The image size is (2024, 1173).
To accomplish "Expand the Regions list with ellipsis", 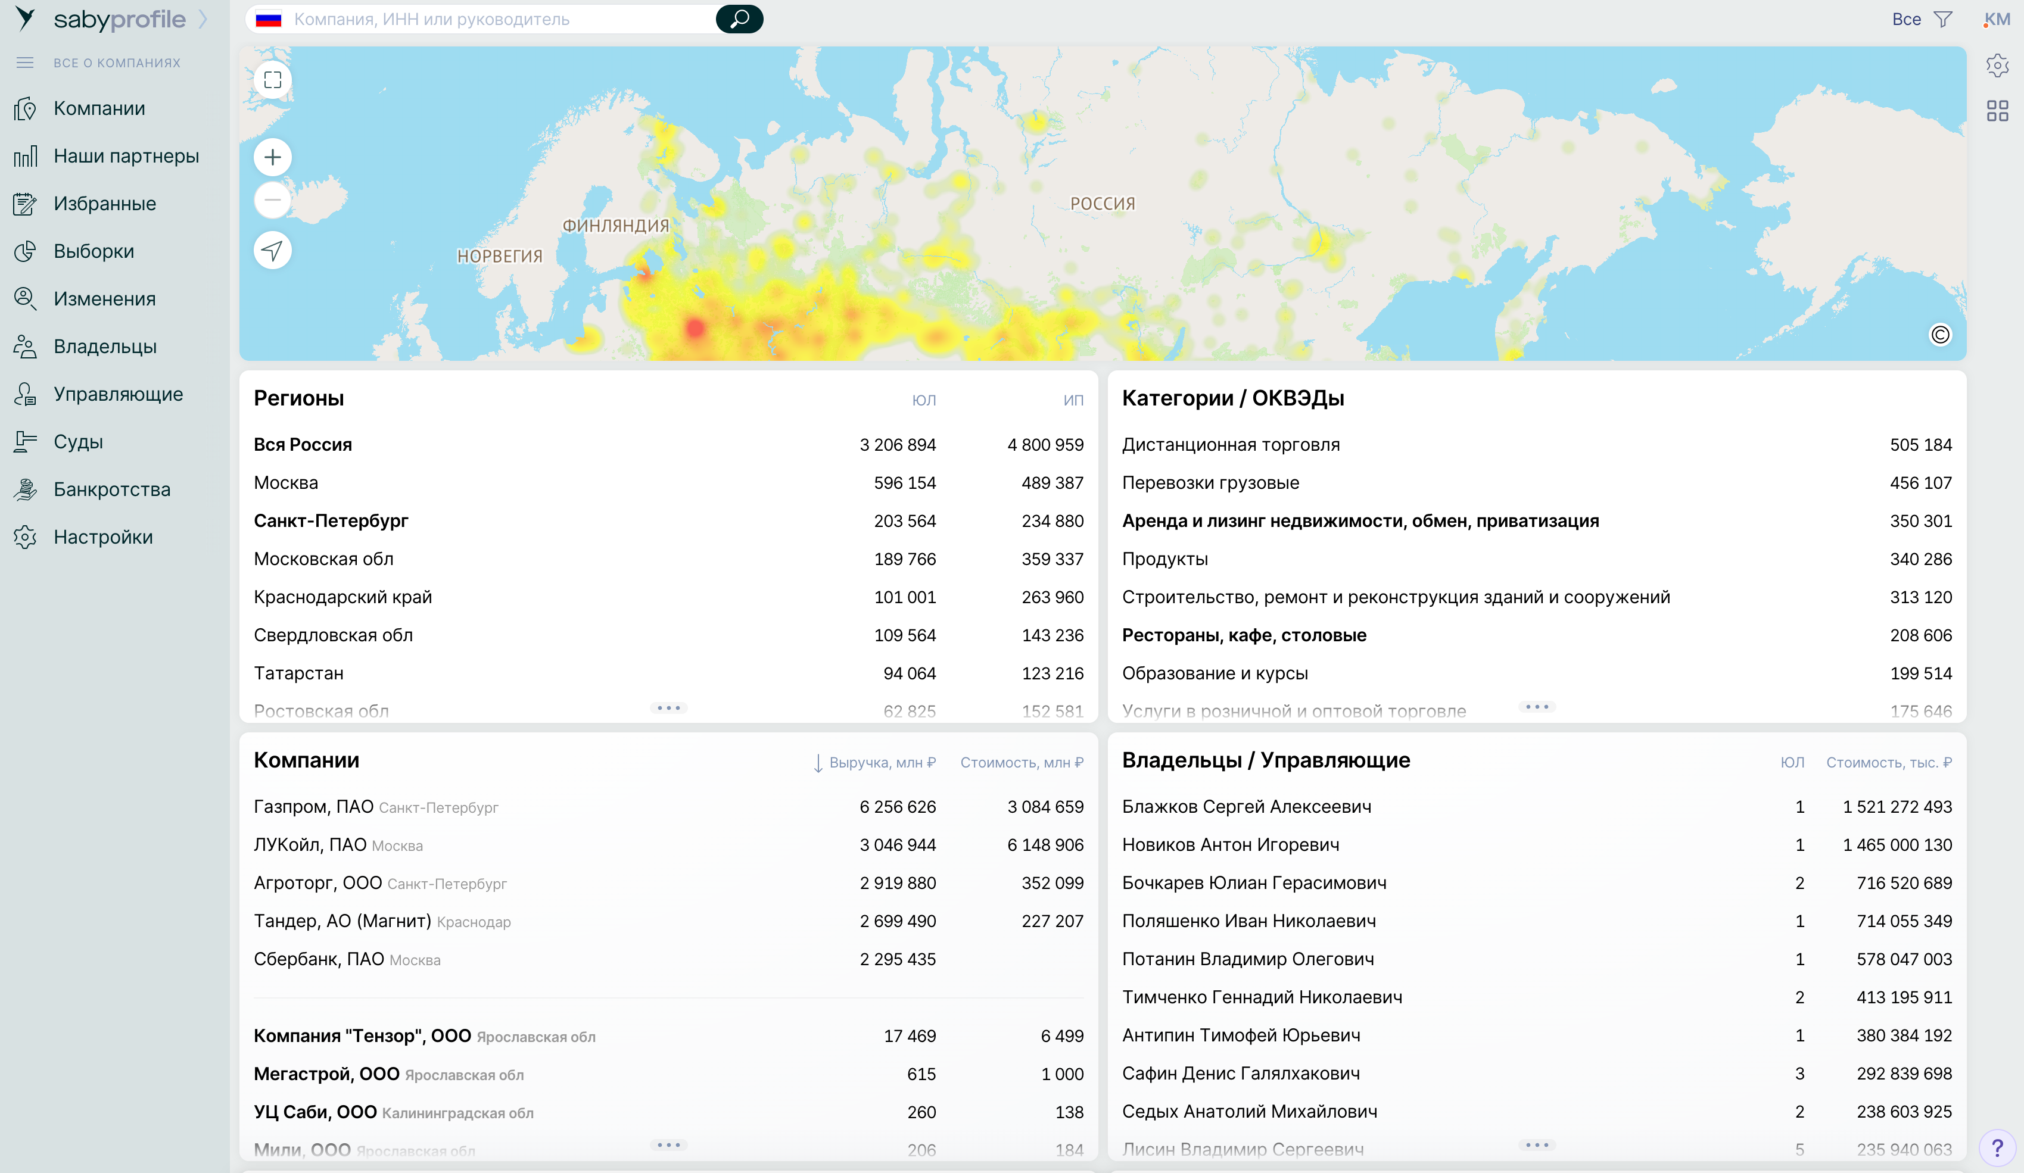I will 668,708.
